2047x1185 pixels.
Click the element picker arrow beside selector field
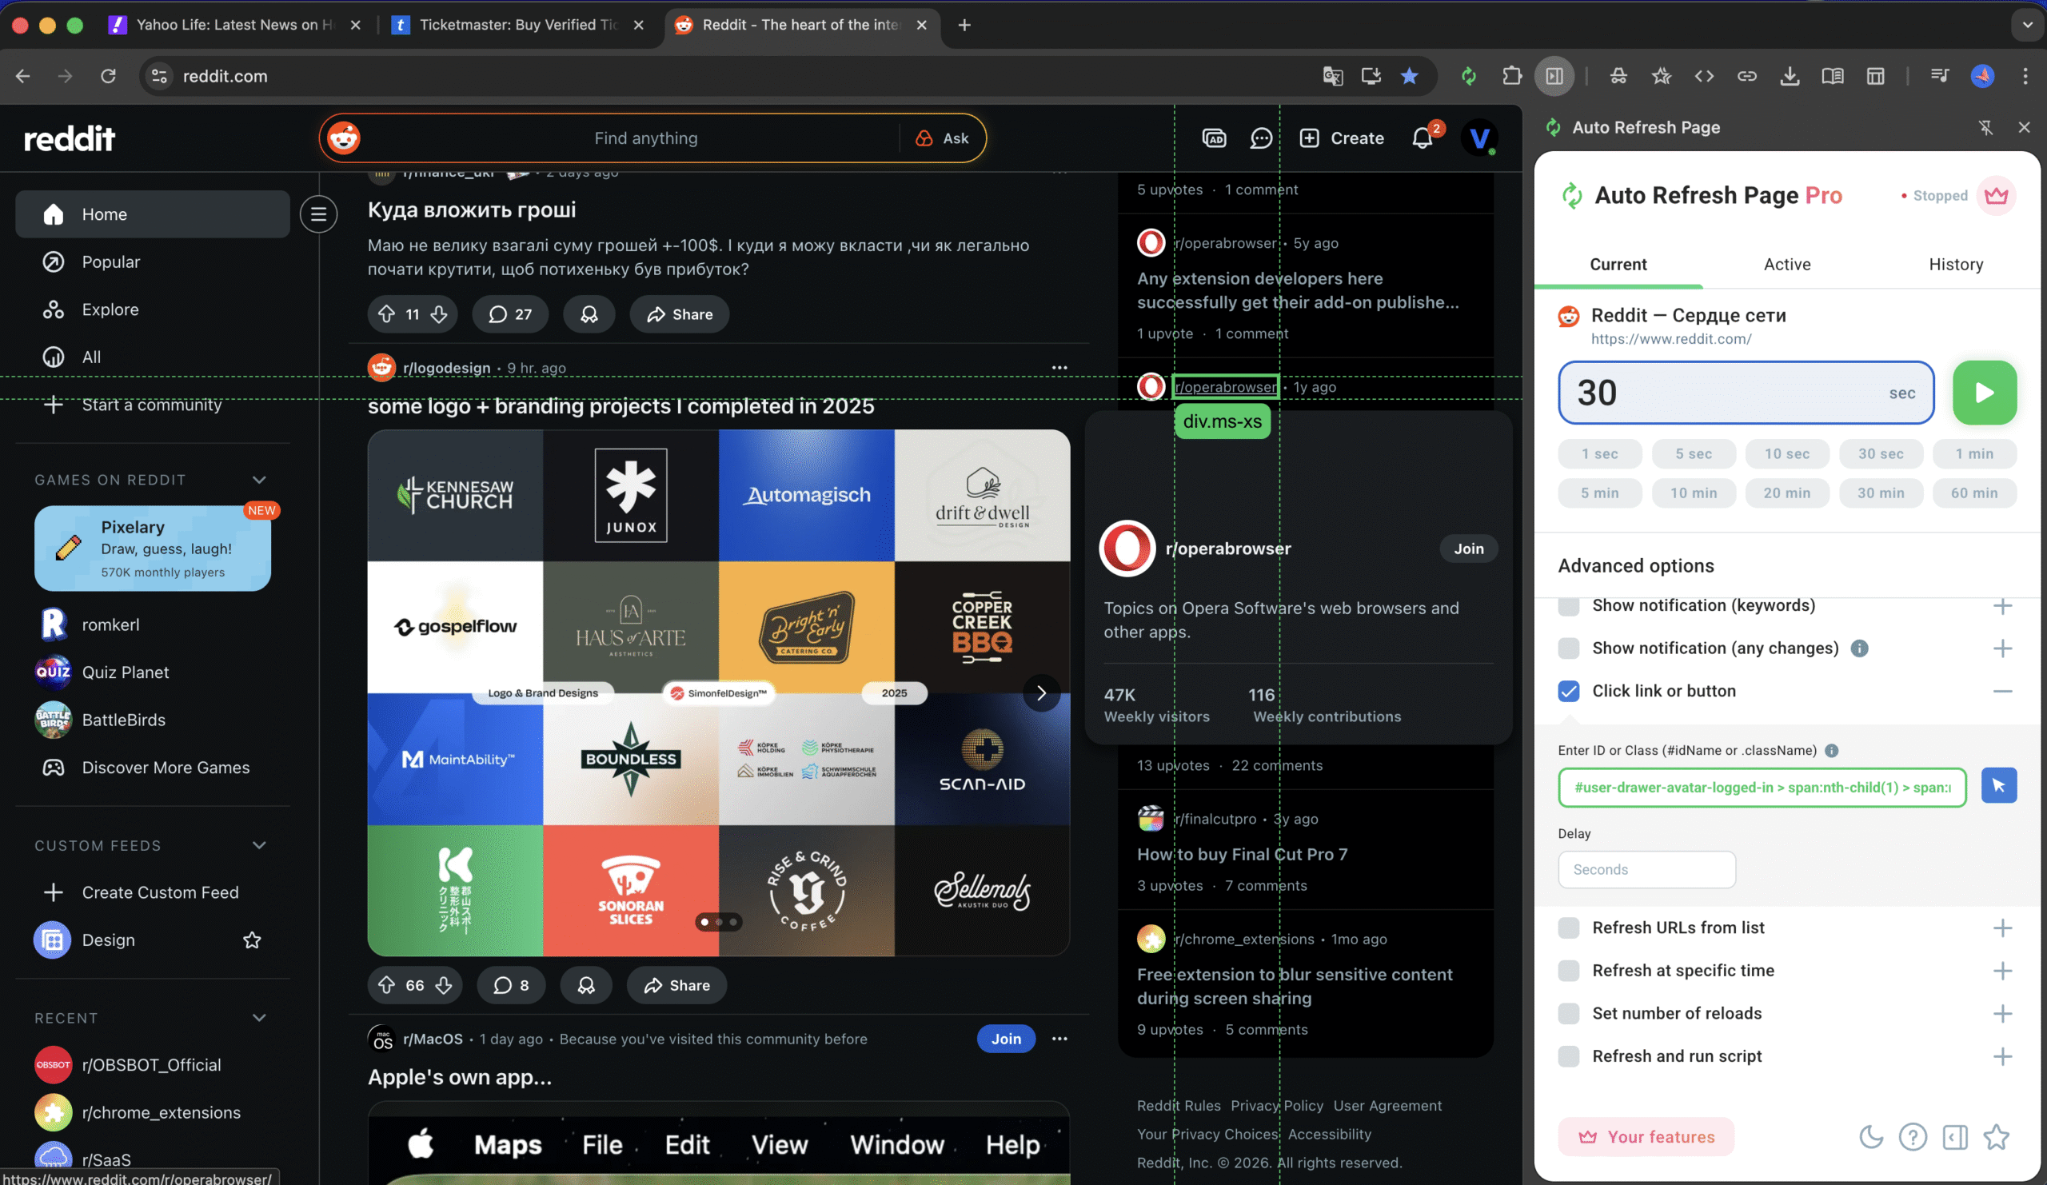point(2001,785)
